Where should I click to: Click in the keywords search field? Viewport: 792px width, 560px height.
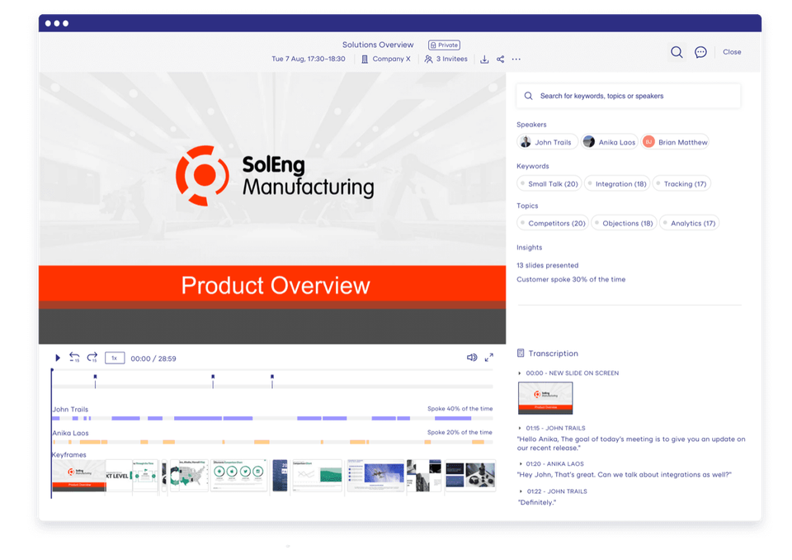[629, 96]
